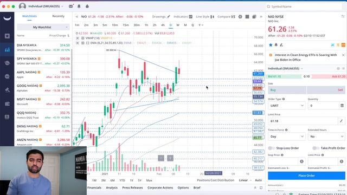The height and width of the screenshot is (195, 347).
Task: Toggle Positions Cost Distribution
Action: tap(216, 180)
